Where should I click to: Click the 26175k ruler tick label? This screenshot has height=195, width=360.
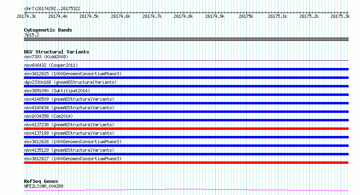[246, 17]
